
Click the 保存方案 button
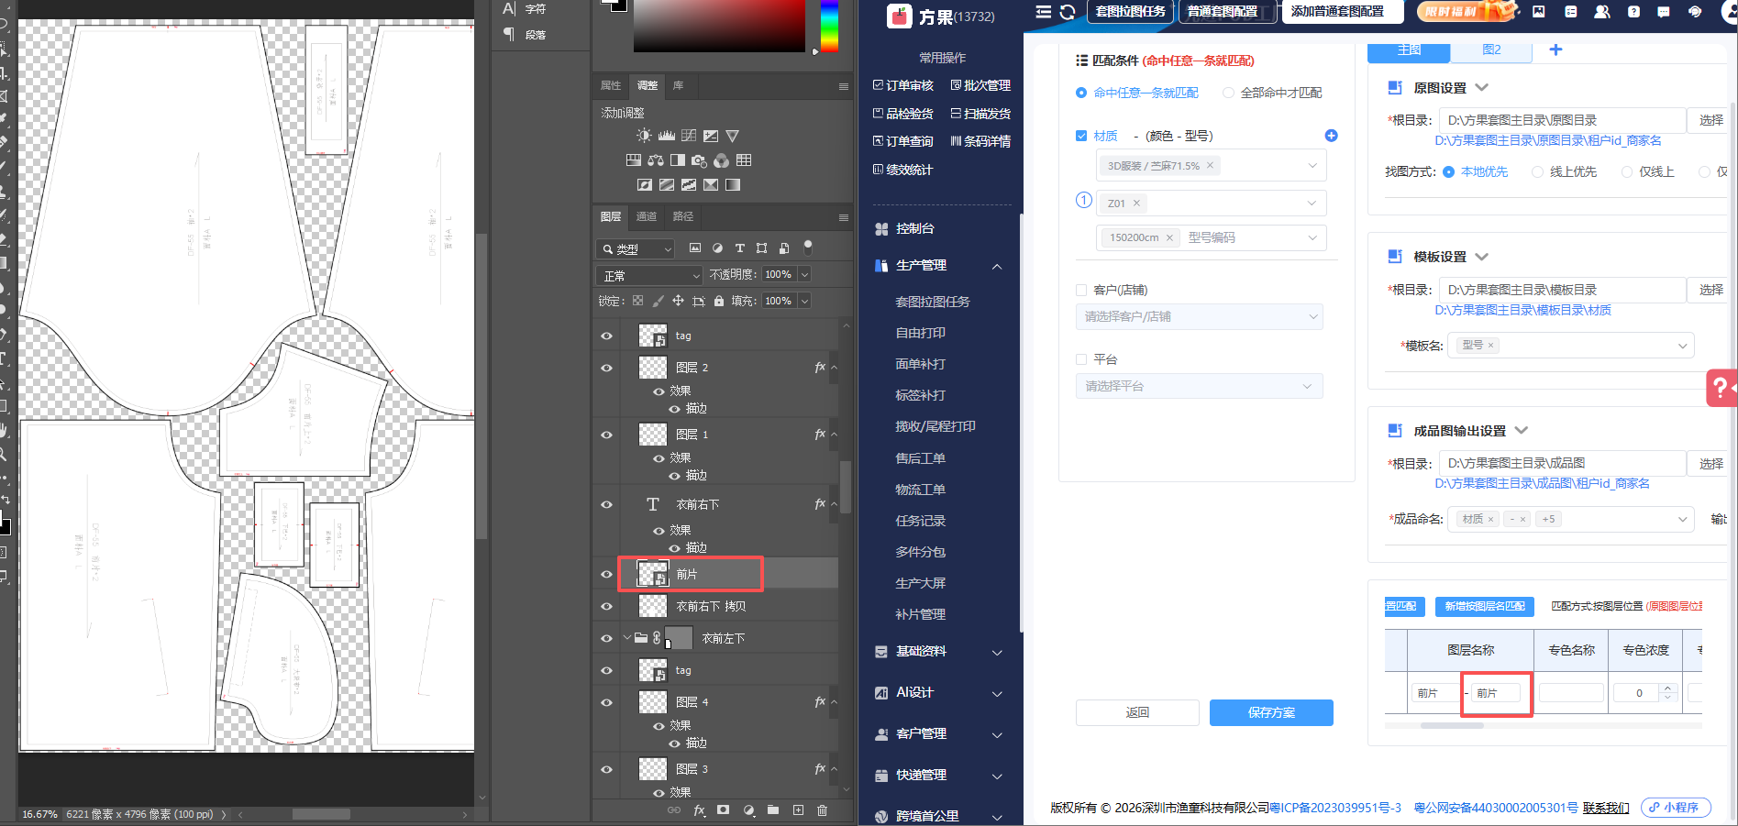coord(1271,712)
